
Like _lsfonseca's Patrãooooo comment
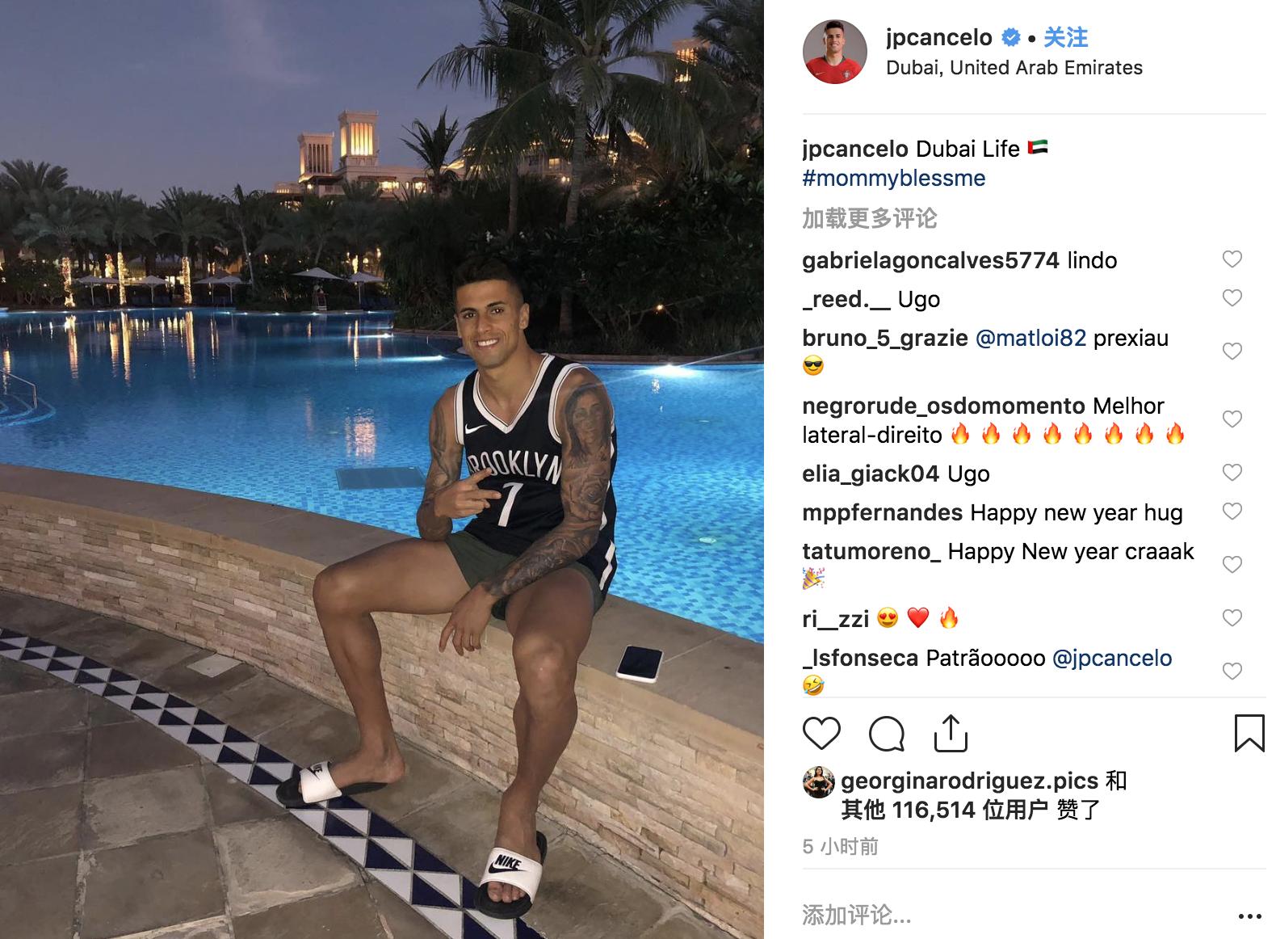[1232, 672]
